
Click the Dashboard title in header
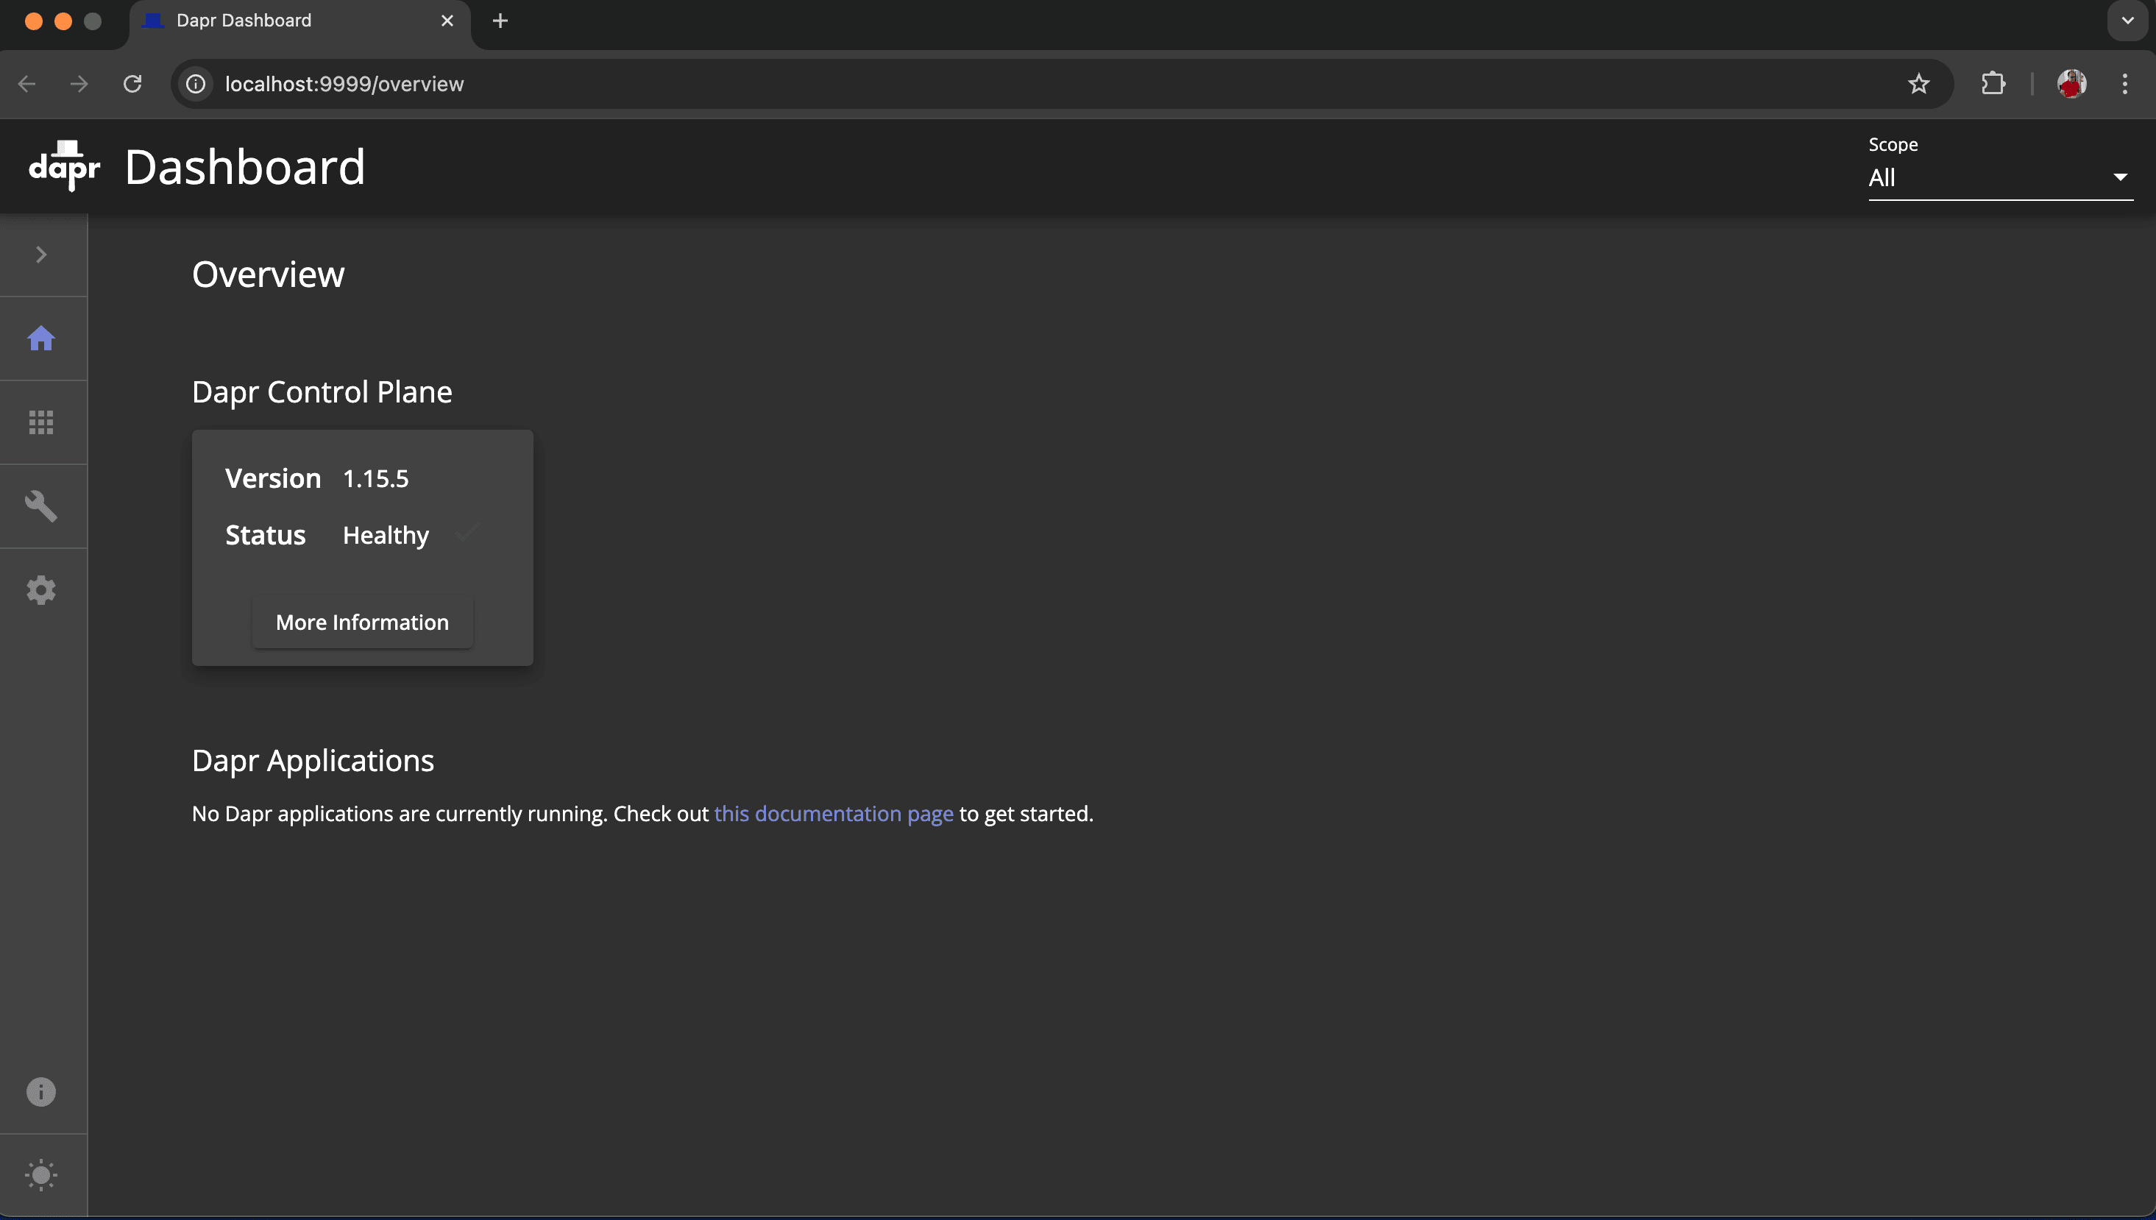[245, 167]
